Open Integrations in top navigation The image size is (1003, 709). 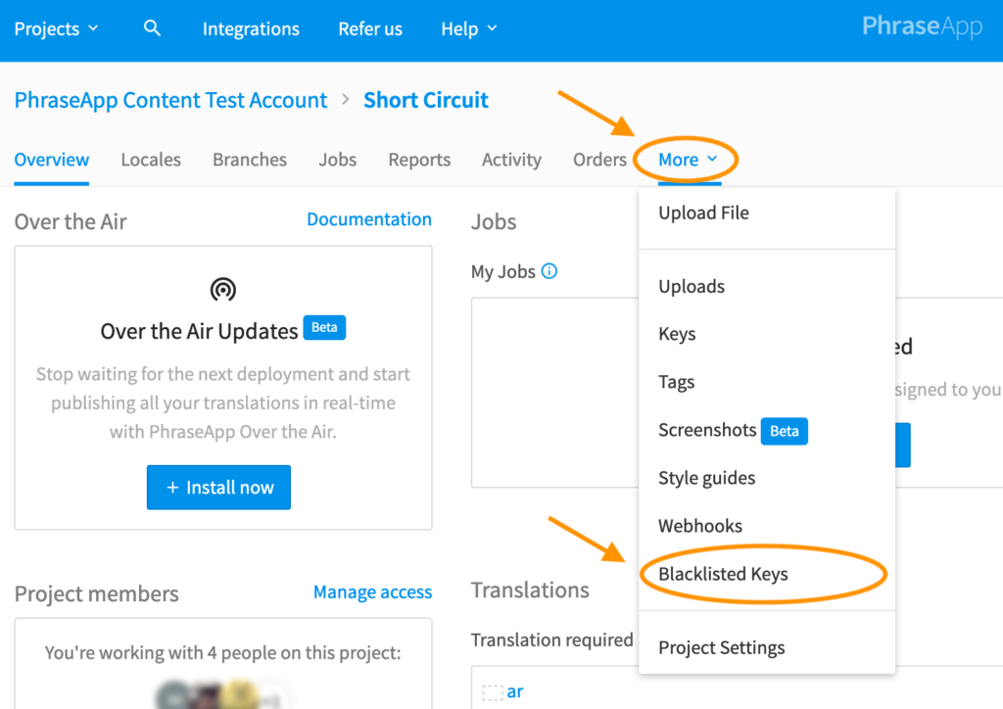(251, 28)
